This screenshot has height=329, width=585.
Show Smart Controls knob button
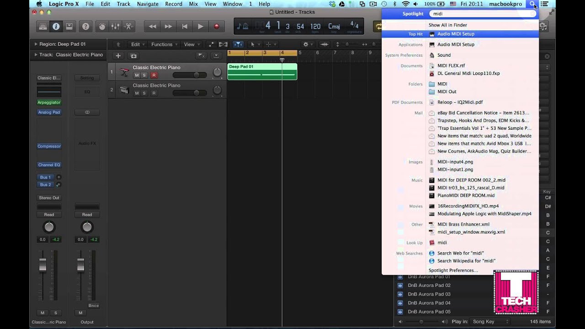(102, 27)
